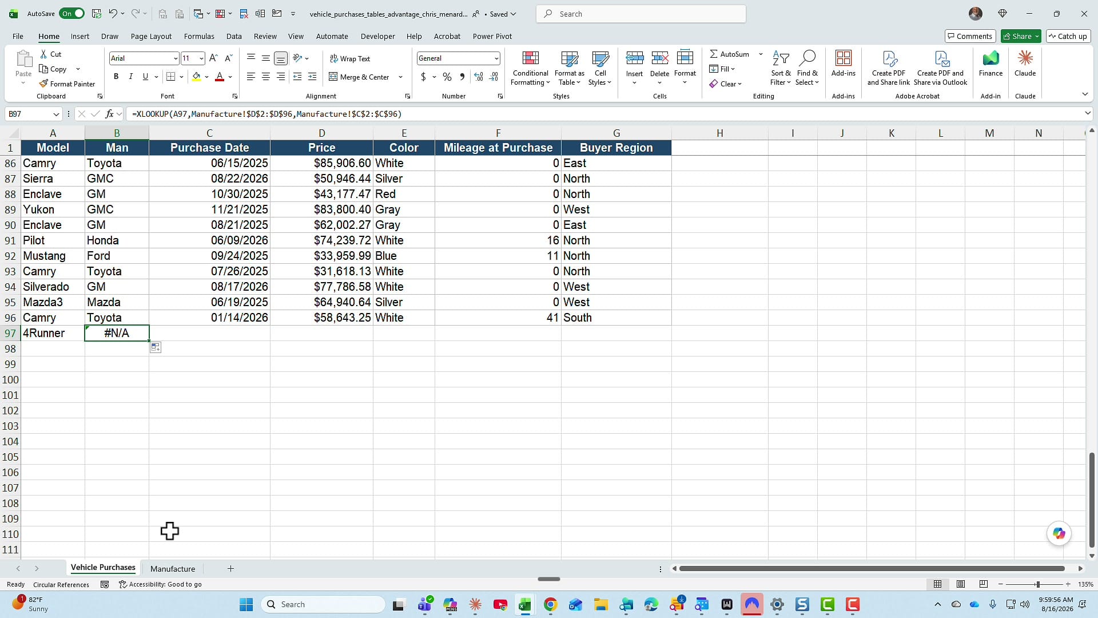The height and width of the screenshot is (618, 1098).
Task: Toggle Bottom Align
Action: tap(280, 58)
